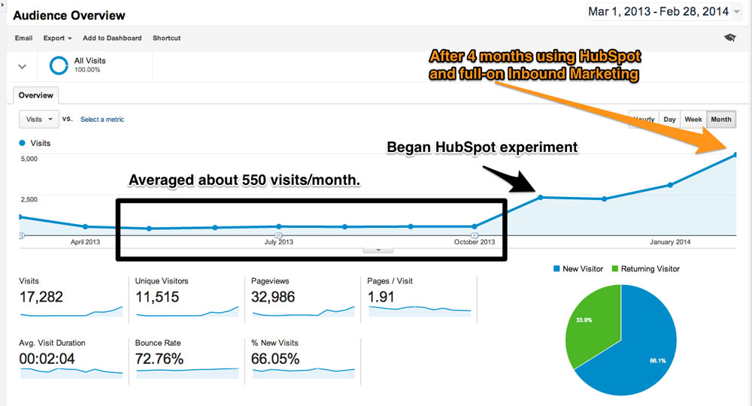The height and width of the screenshot is (406, 752).
Task: Click the April 2013 axis label
Action: 85,242
